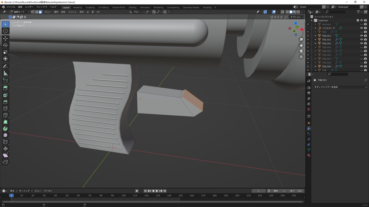Click the 再生 playback menu

[x=14, y=191]
